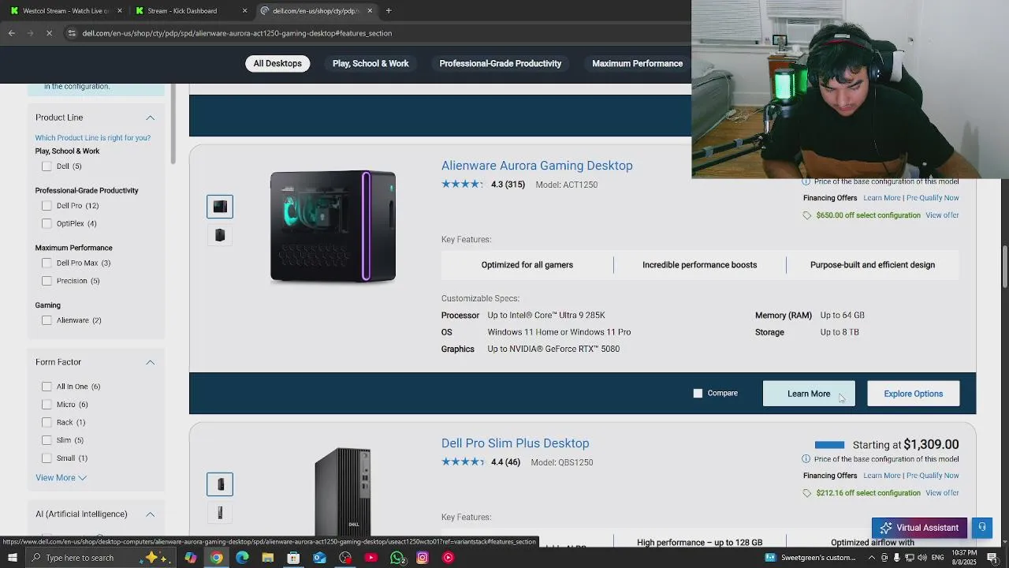Close the Westcol Stream tab
This screenshot has width=1009, height=568.
click(120, 10)
